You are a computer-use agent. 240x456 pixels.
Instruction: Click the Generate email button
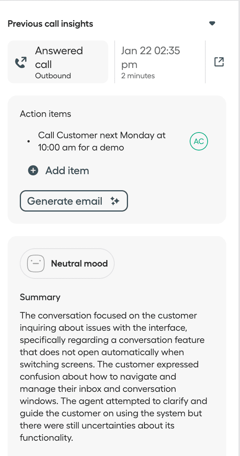(x=74, y=201)
